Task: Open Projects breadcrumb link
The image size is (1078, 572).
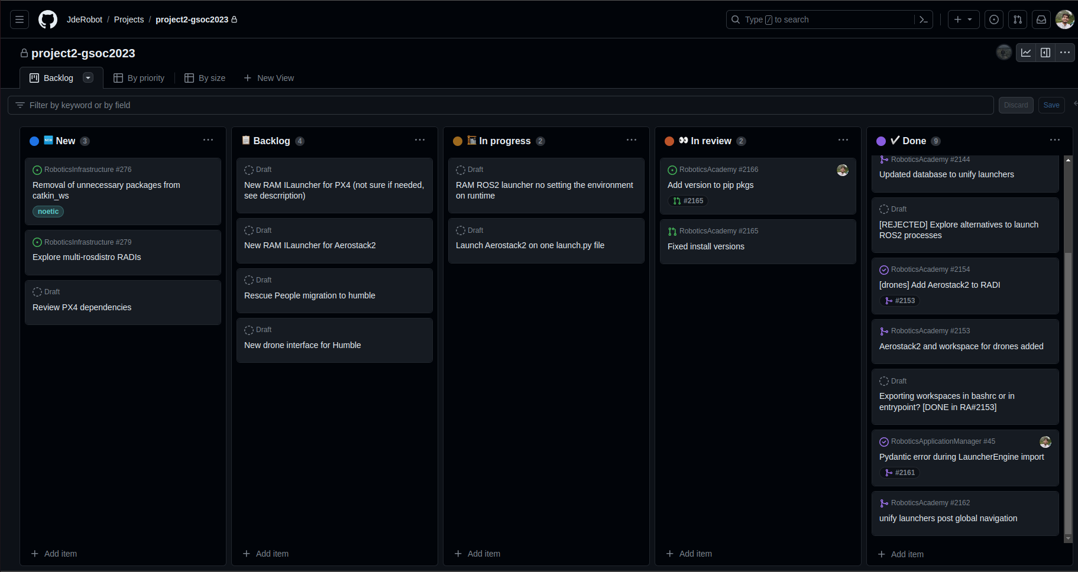Action: (x=129, y=19)
